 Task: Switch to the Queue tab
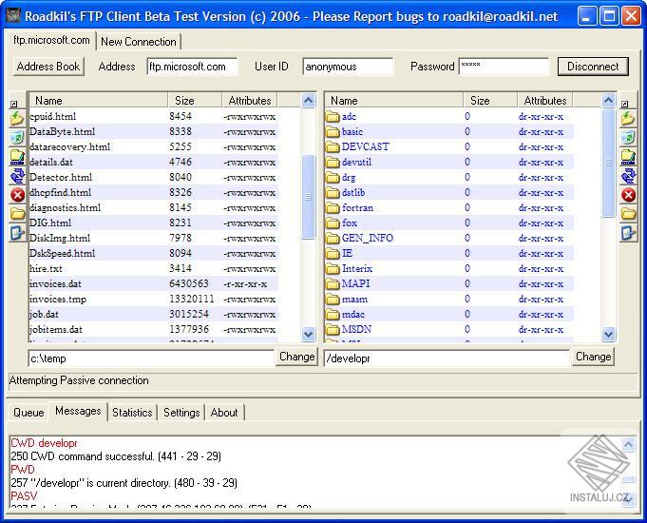[x=28, y=413]
